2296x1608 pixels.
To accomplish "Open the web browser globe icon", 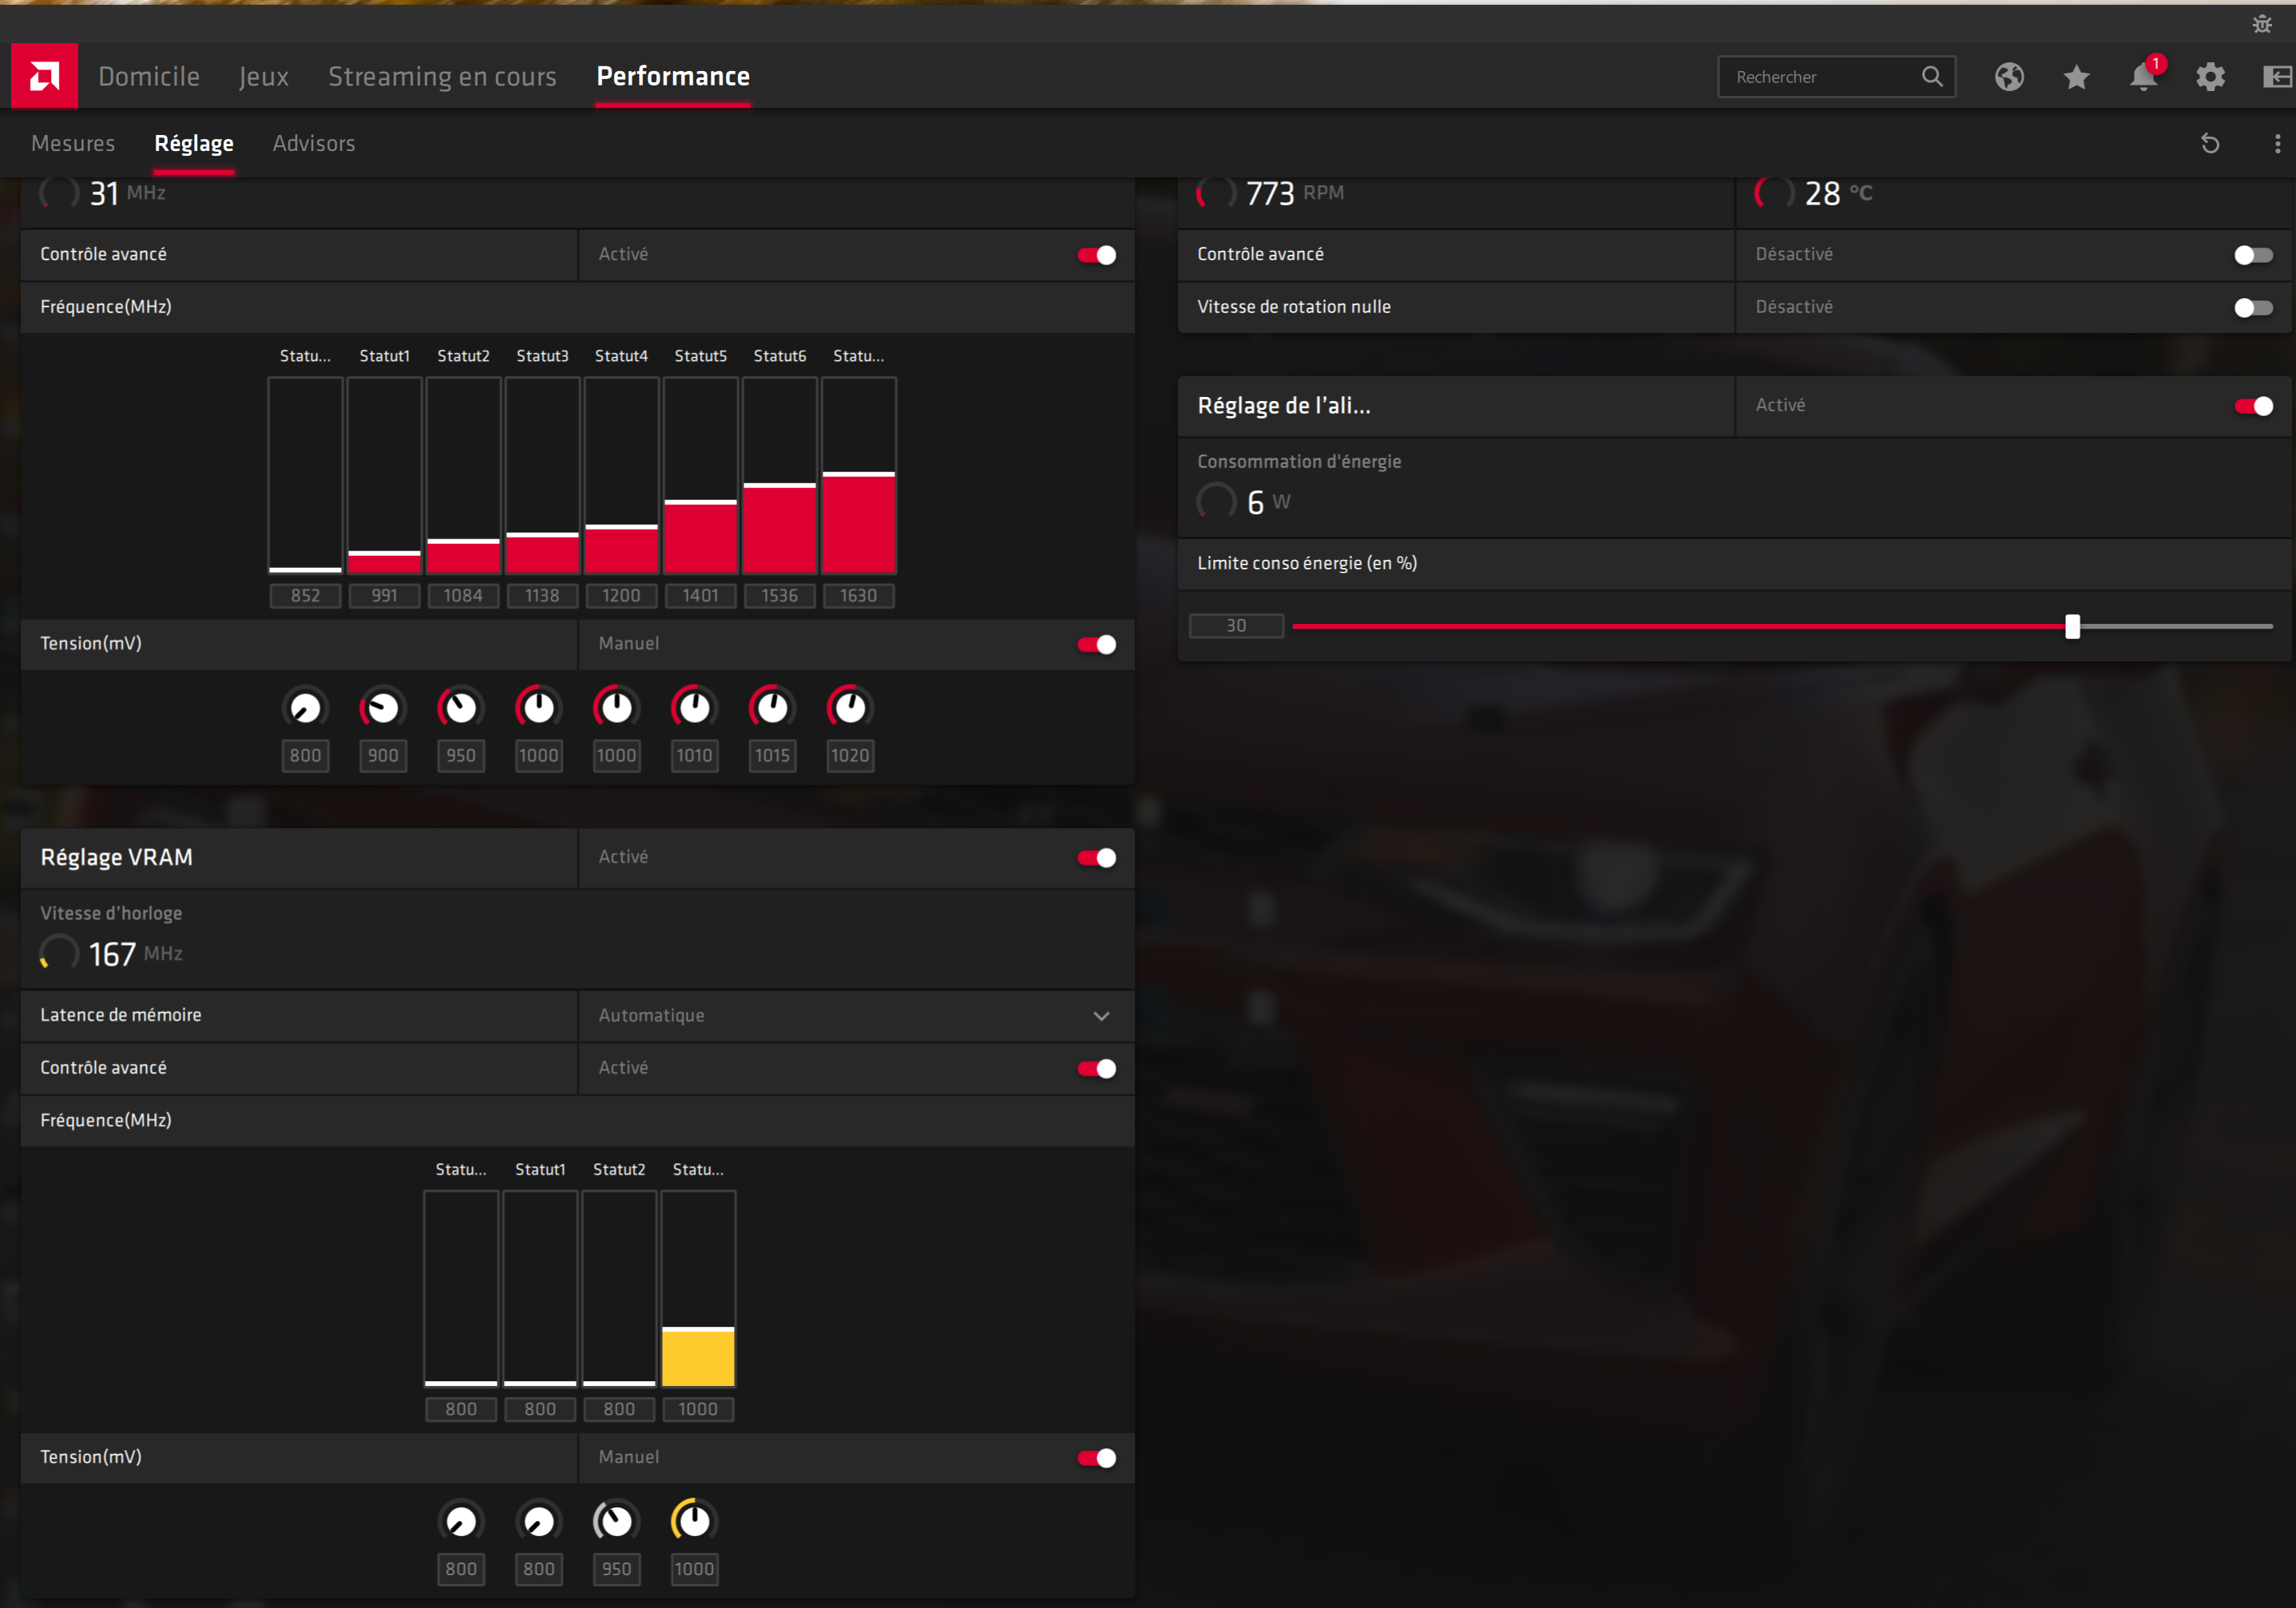I will click(2009, 77).
